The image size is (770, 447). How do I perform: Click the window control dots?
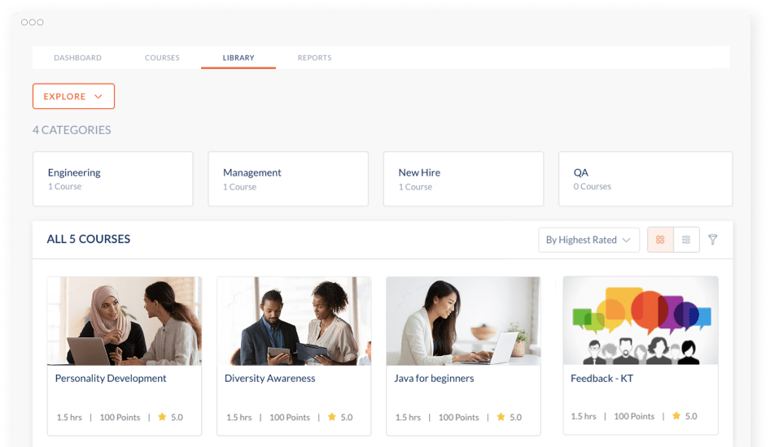(33, 22)
